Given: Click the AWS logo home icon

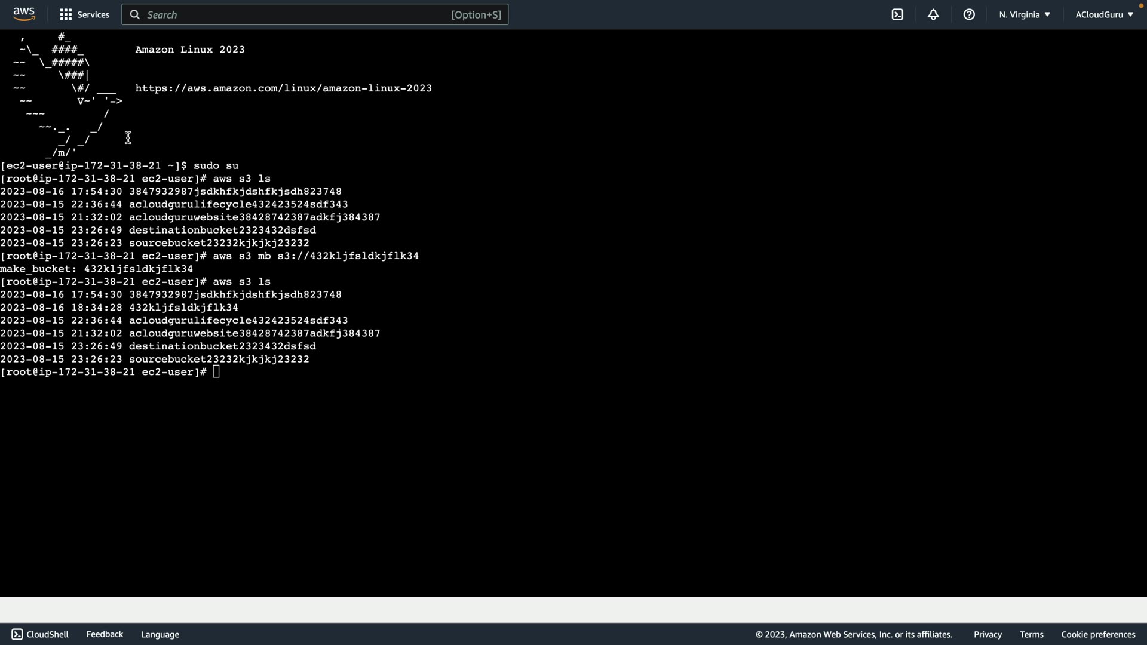Looking at the screenshot, I should (24, 14).
